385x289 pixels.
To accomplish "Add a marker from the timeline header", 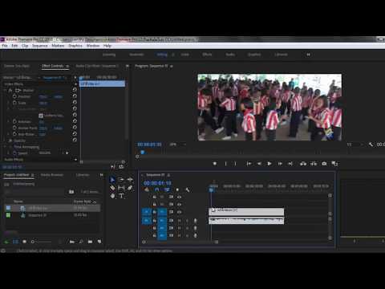I will click(x=177, y=189).
